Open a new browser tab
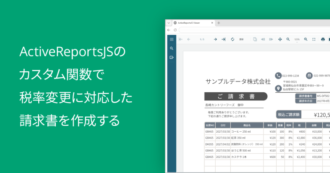330x173 pixels. pos(219,23)
